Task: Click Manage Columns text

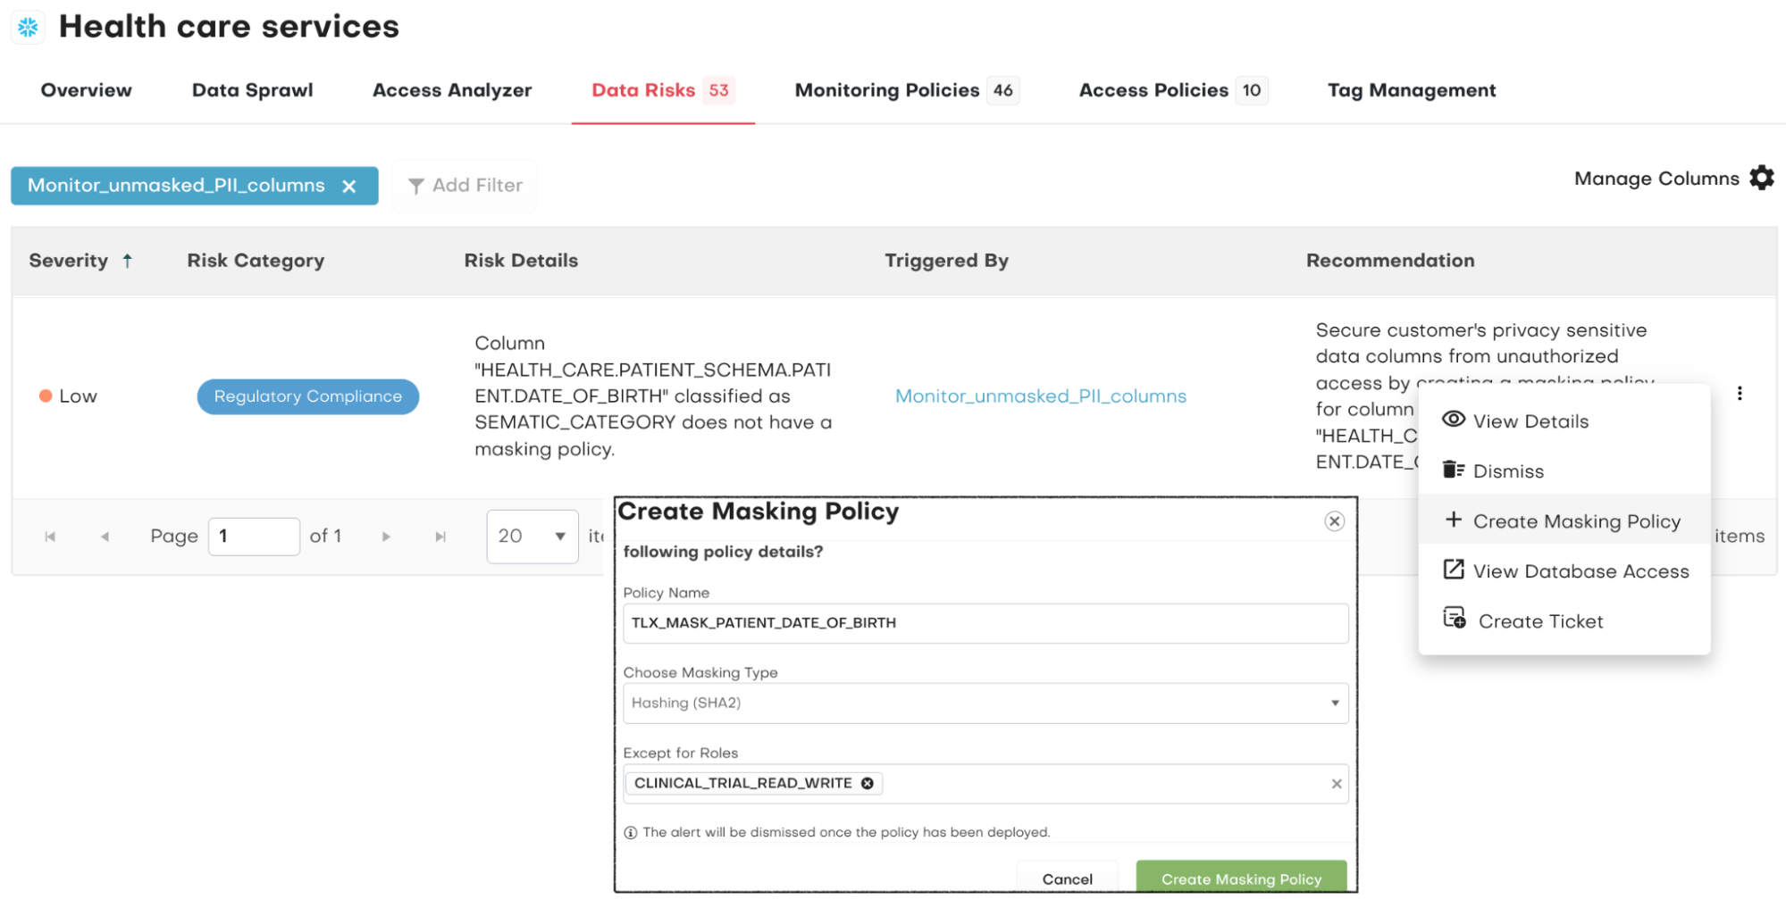Action: point(1656,179)
